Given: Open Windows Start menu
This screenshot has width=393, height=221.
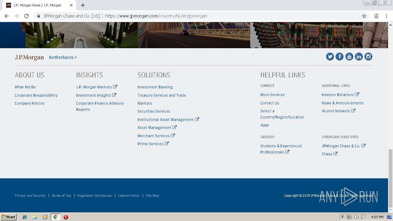Looking at the screenshot, I should pos(9,217).
